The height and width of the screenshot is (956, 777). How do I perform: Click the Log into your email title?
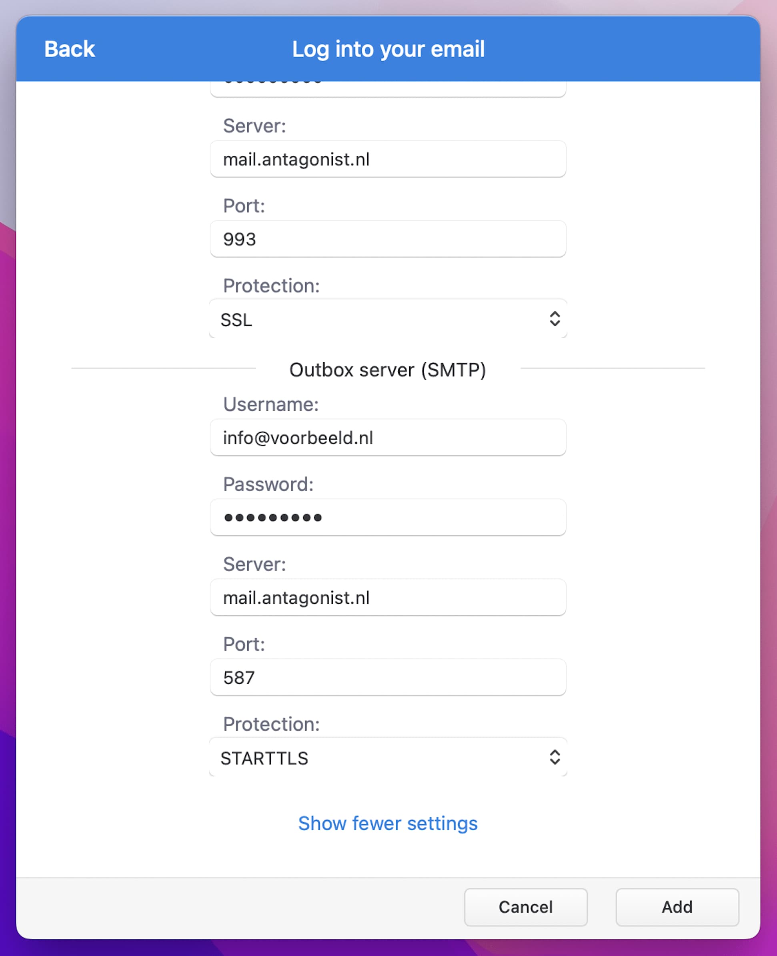[388, 49]
